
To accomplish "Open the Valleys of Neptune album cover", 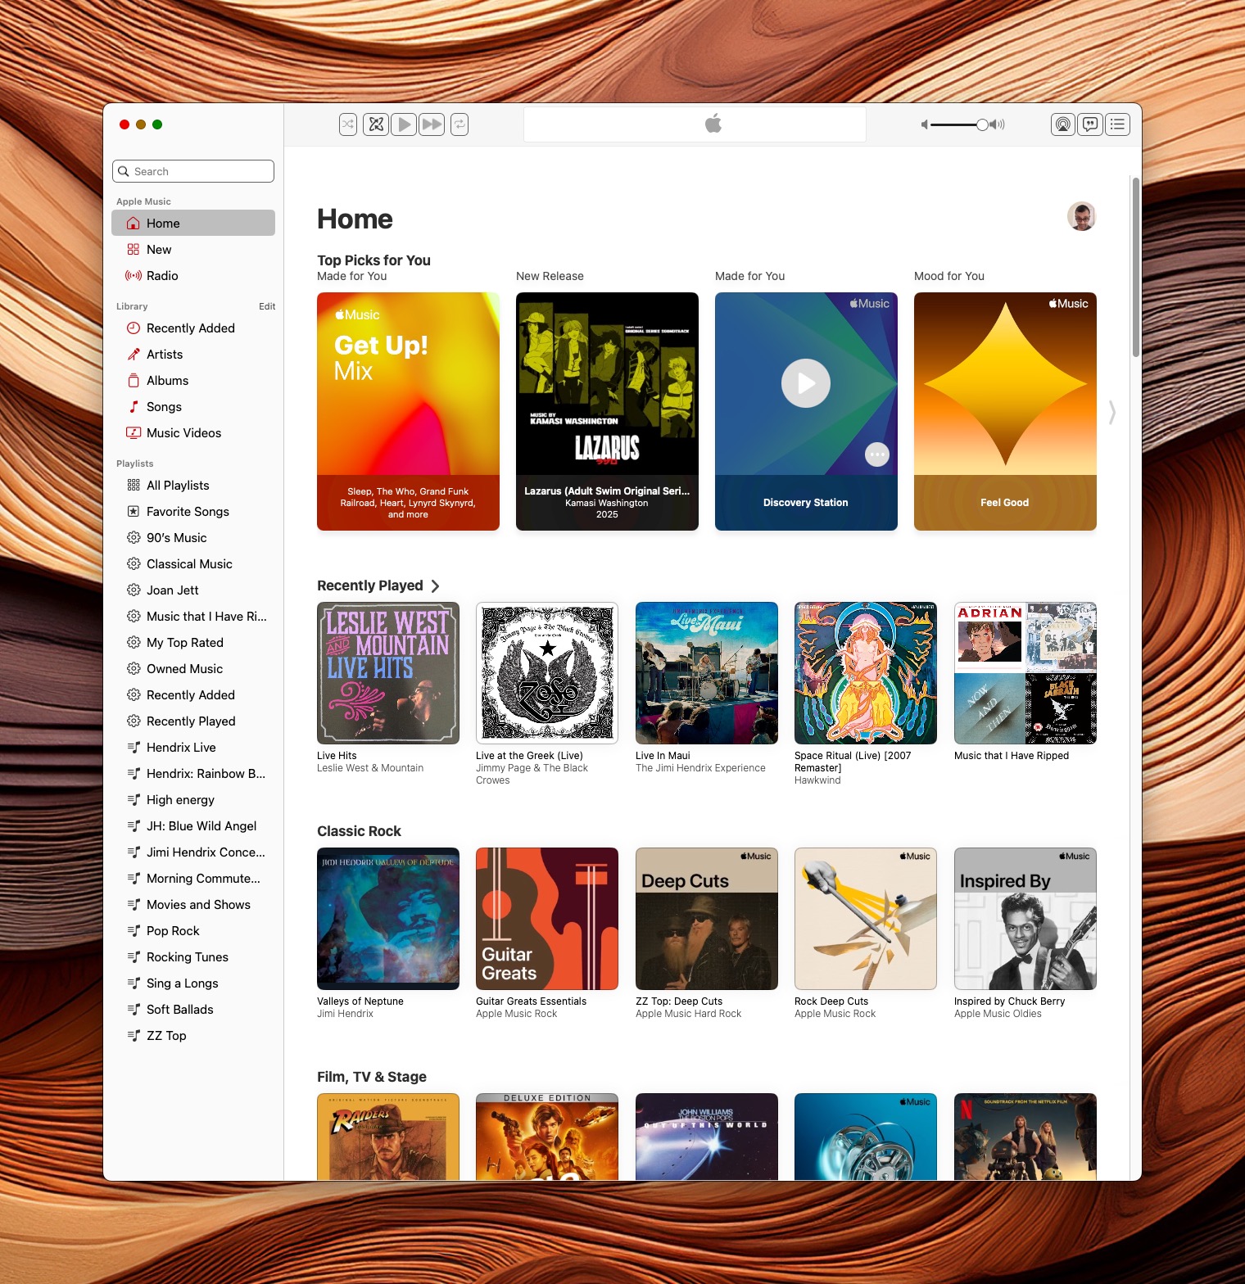I will (x=388, y=919).
